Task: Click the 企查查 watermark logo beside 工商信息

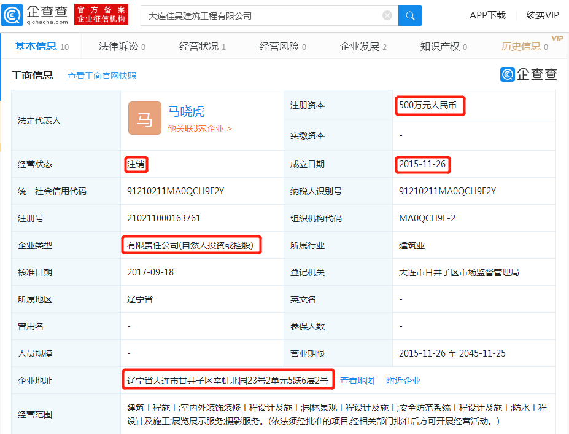Action: tap(528, 74)
